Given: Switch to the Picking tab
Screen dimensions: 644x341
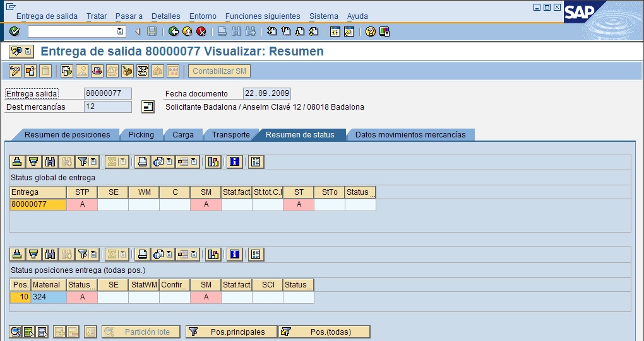Looking at the screenshot, I should pos(141,135).
